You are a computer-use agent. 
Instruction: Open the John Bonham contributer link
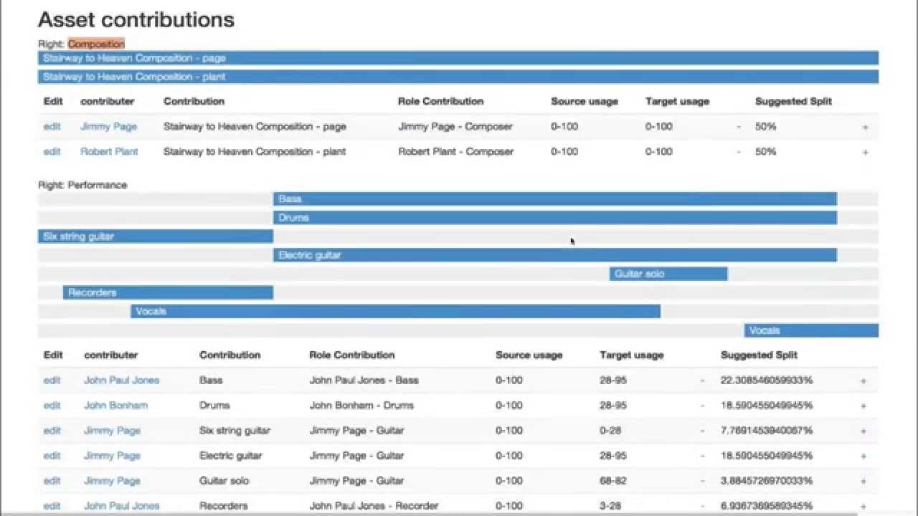pos(115,405)
